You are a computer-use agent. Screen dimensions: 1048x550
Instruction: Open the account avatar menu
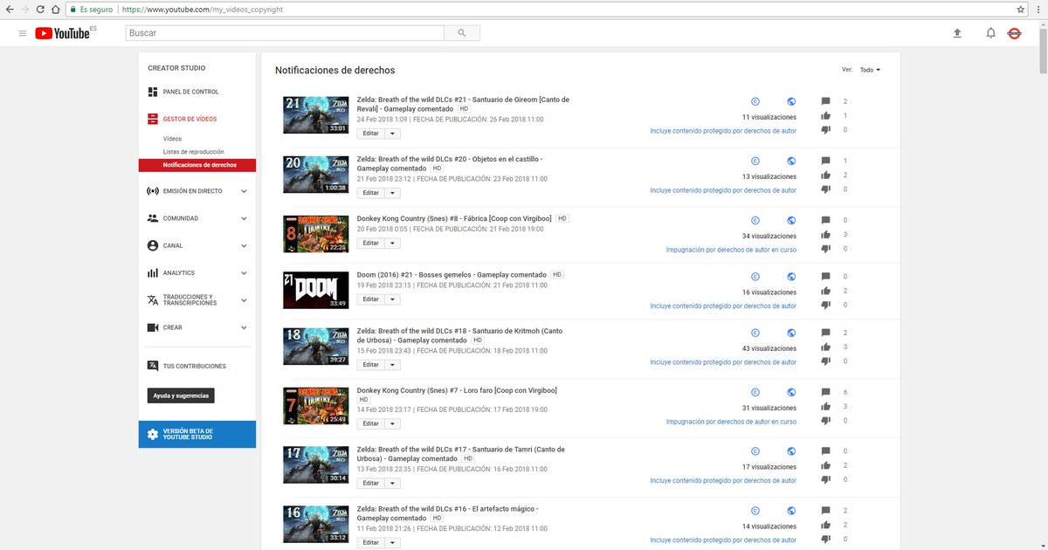coord(1014,33)
